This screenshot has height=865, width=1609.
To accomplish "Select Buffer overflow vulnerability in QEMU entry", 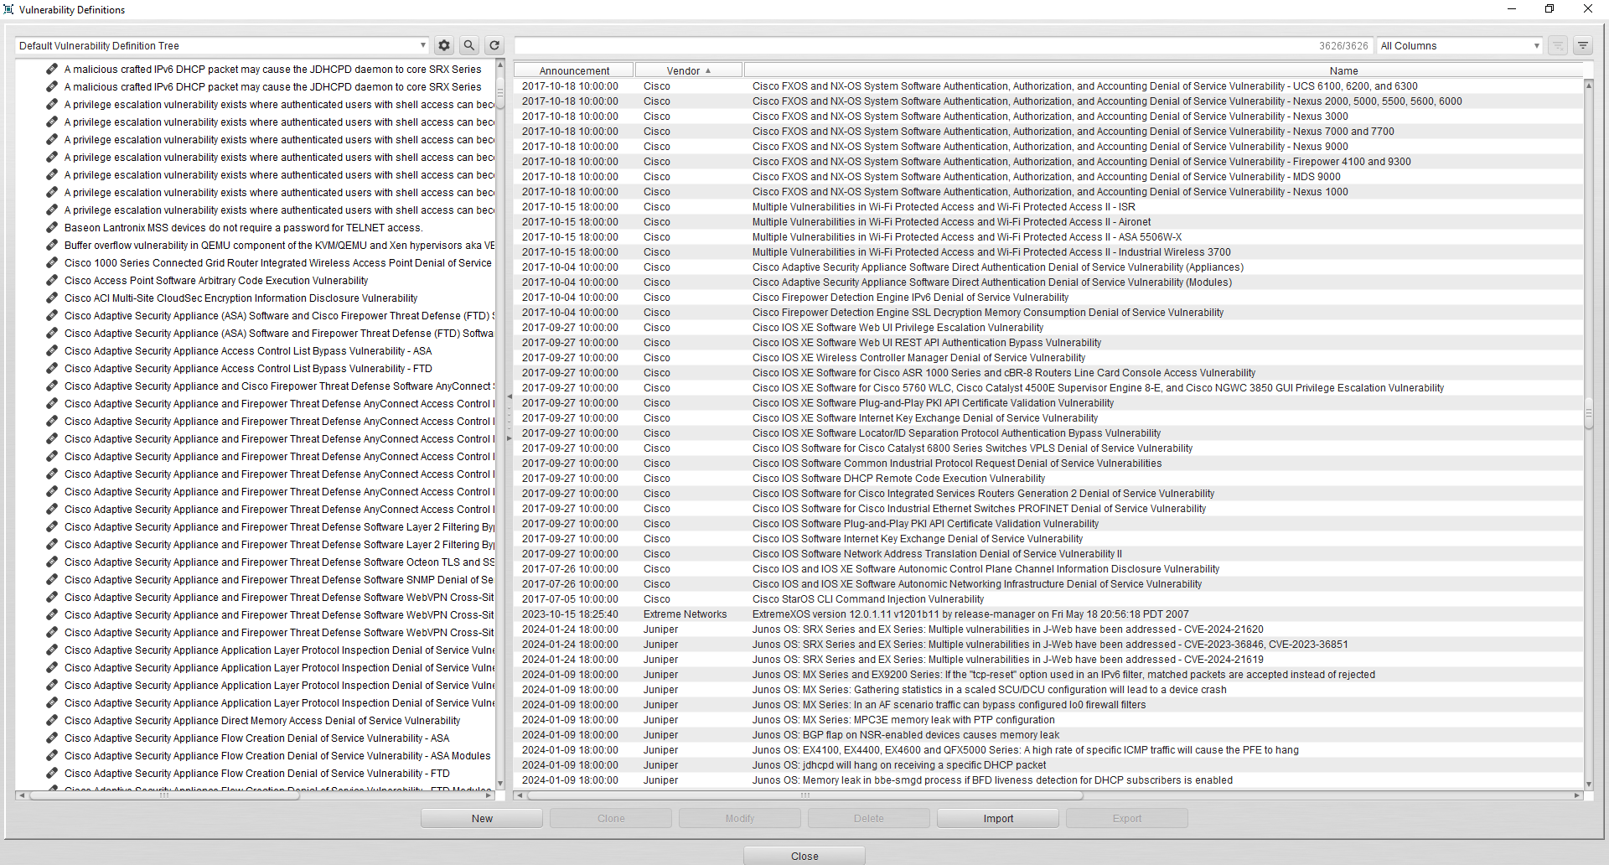I will coord(279,246).
